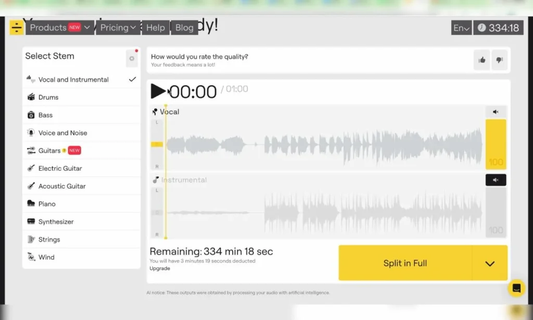Change language with the En dropdown
The image size is (533, 320).
[461, 28]
